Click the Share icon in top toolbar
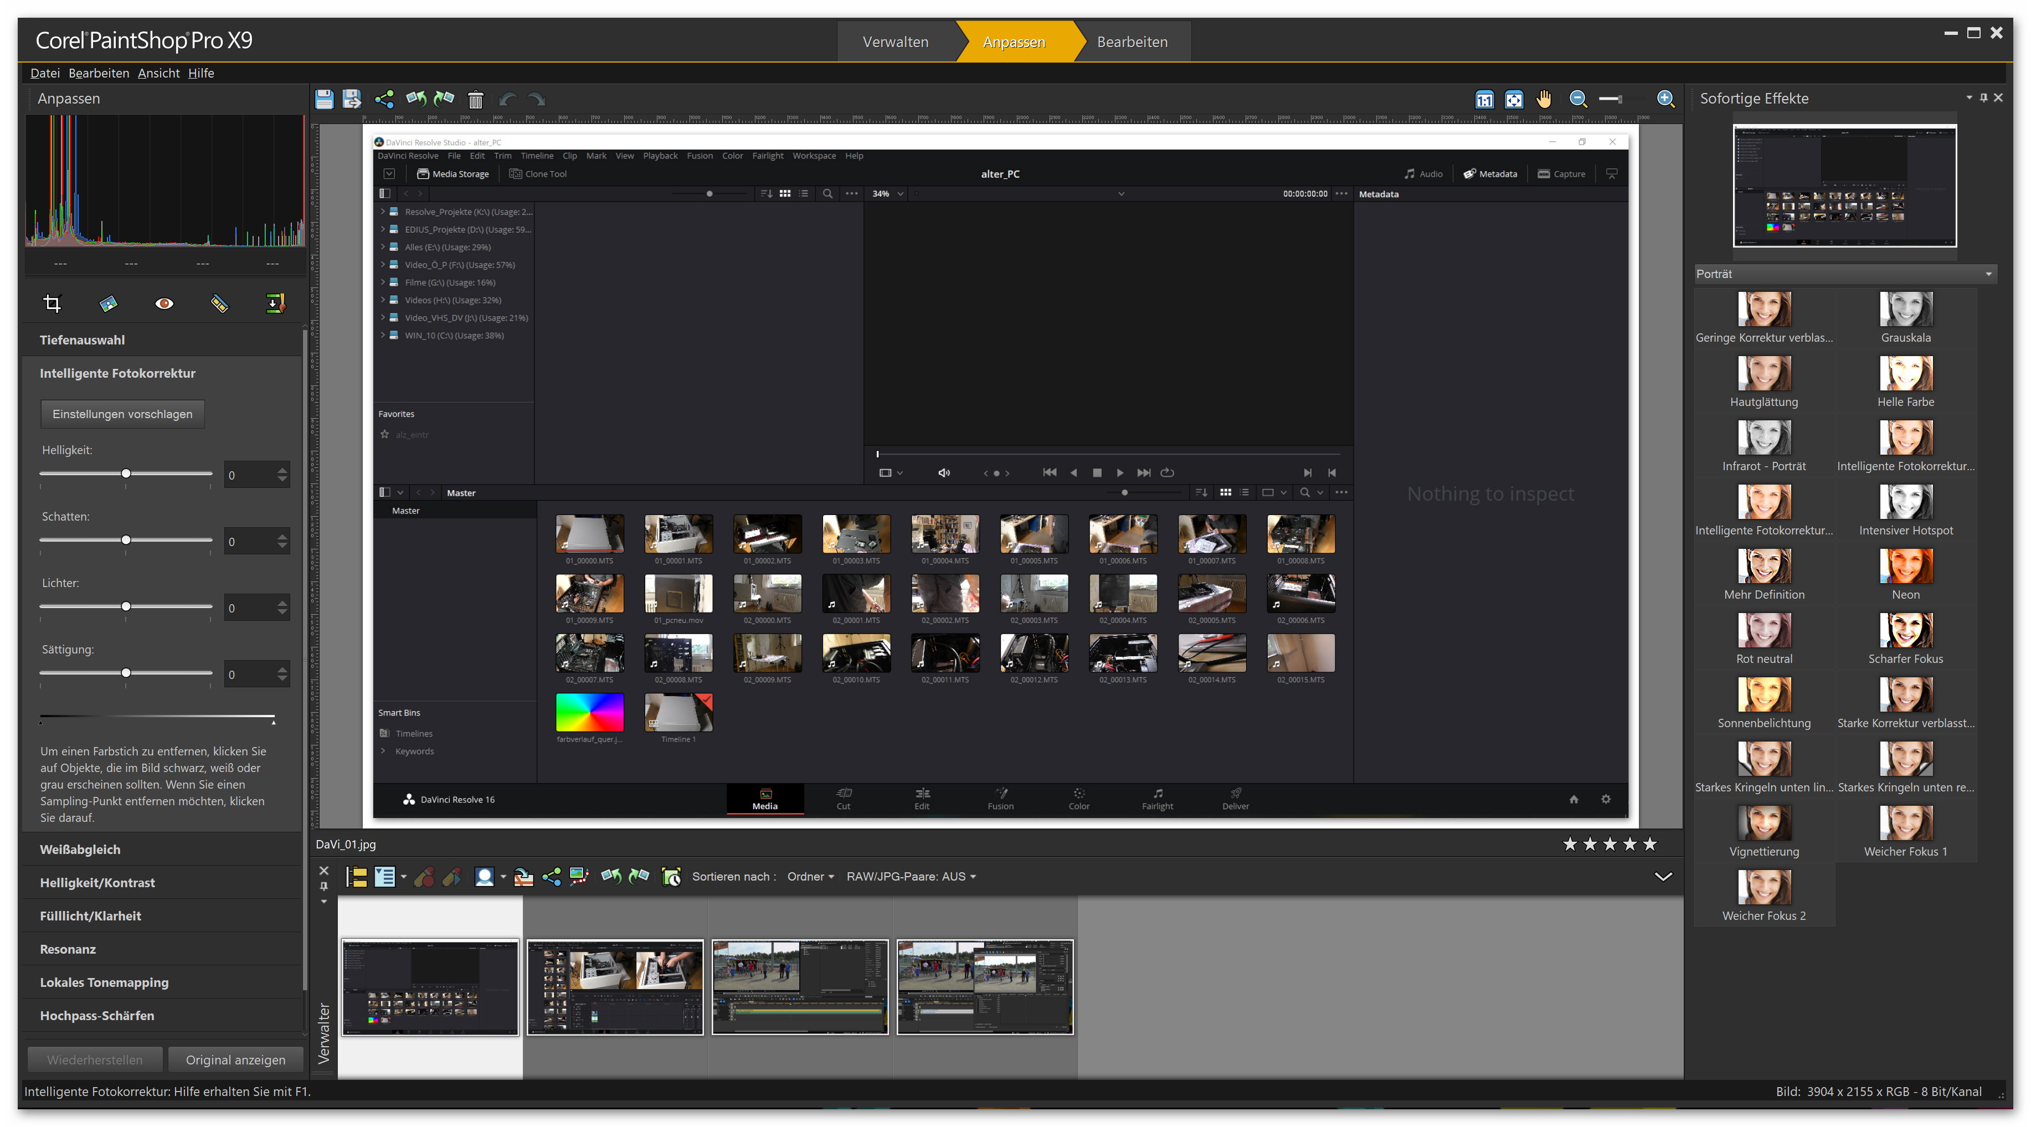Image resolution: width=2031 pixels, height=1127 pixels. tap(384, 99)
